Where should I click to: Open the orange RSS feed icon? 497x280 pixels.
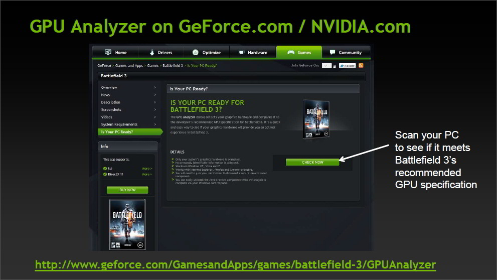(361, 66)
